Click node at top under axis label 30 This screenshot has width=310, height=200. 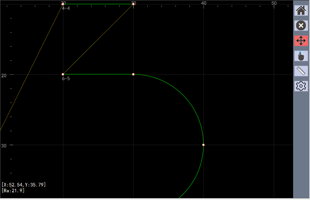(133, 4)
